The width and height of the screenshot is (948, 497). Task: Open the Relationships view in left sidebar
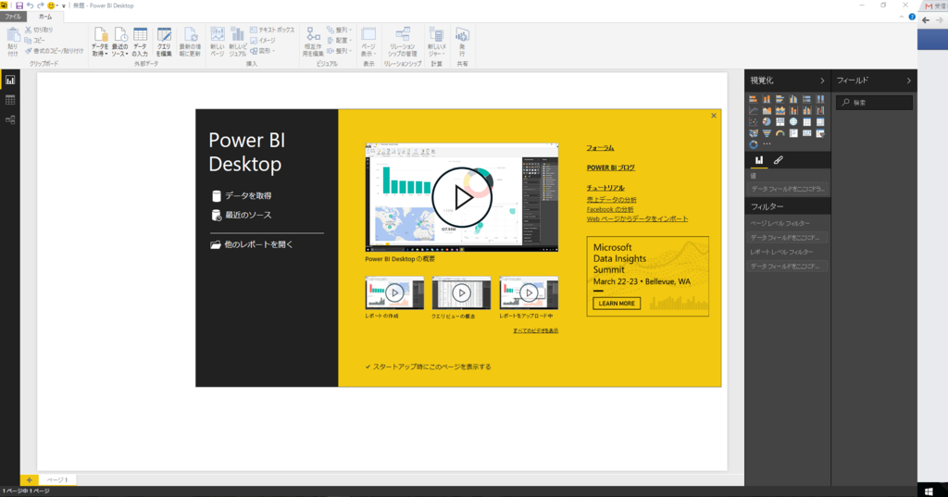pyautogui.click(x=9, y=119)
